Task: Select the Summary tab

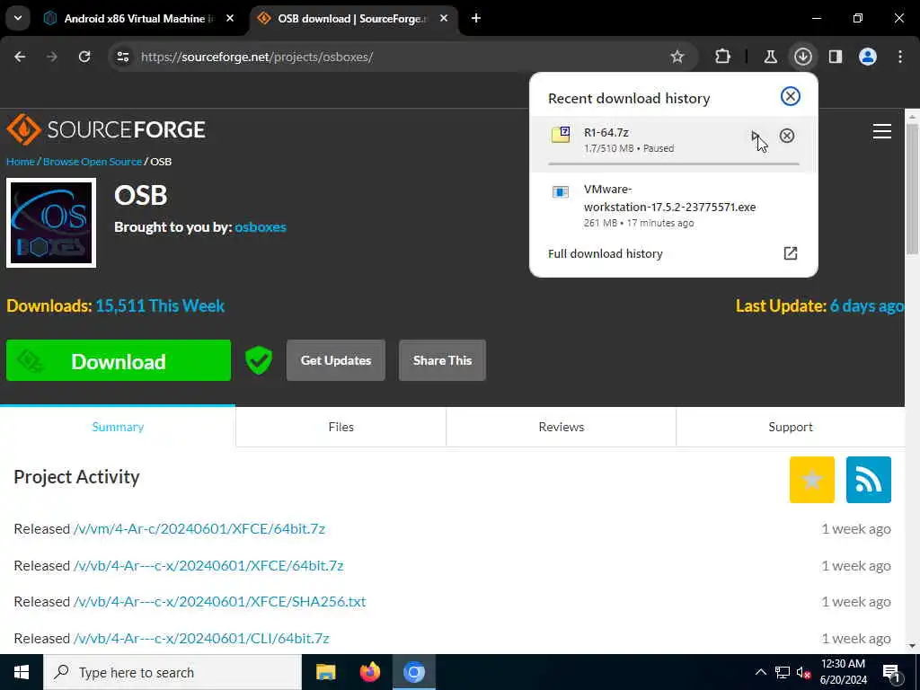Action: (118, 427)
